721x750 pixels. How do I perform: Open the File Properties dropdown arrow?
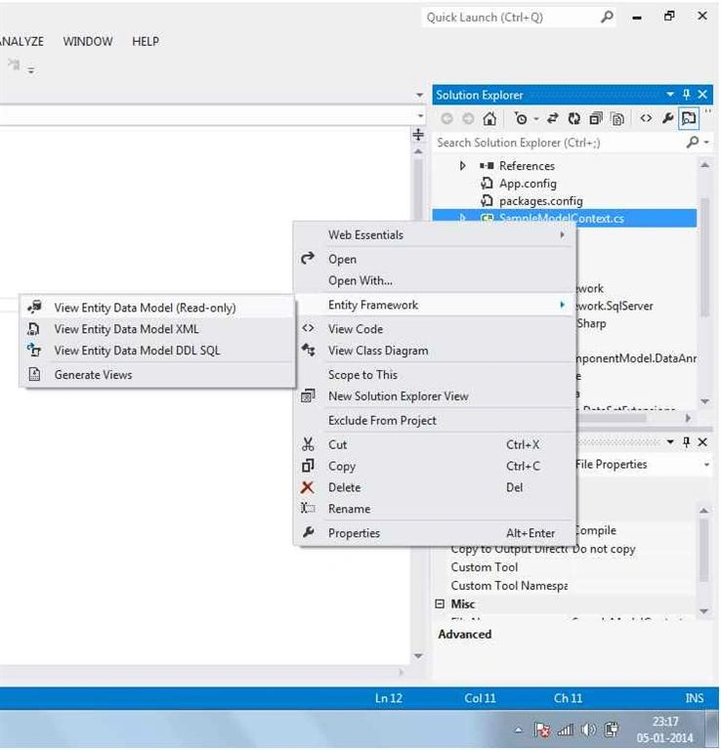coord(706,465)
